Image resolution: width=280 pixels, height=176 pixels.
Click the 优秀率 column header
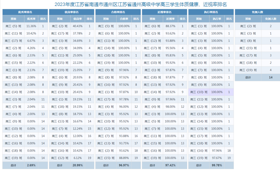pyautogui.click(x=31, y=19)
